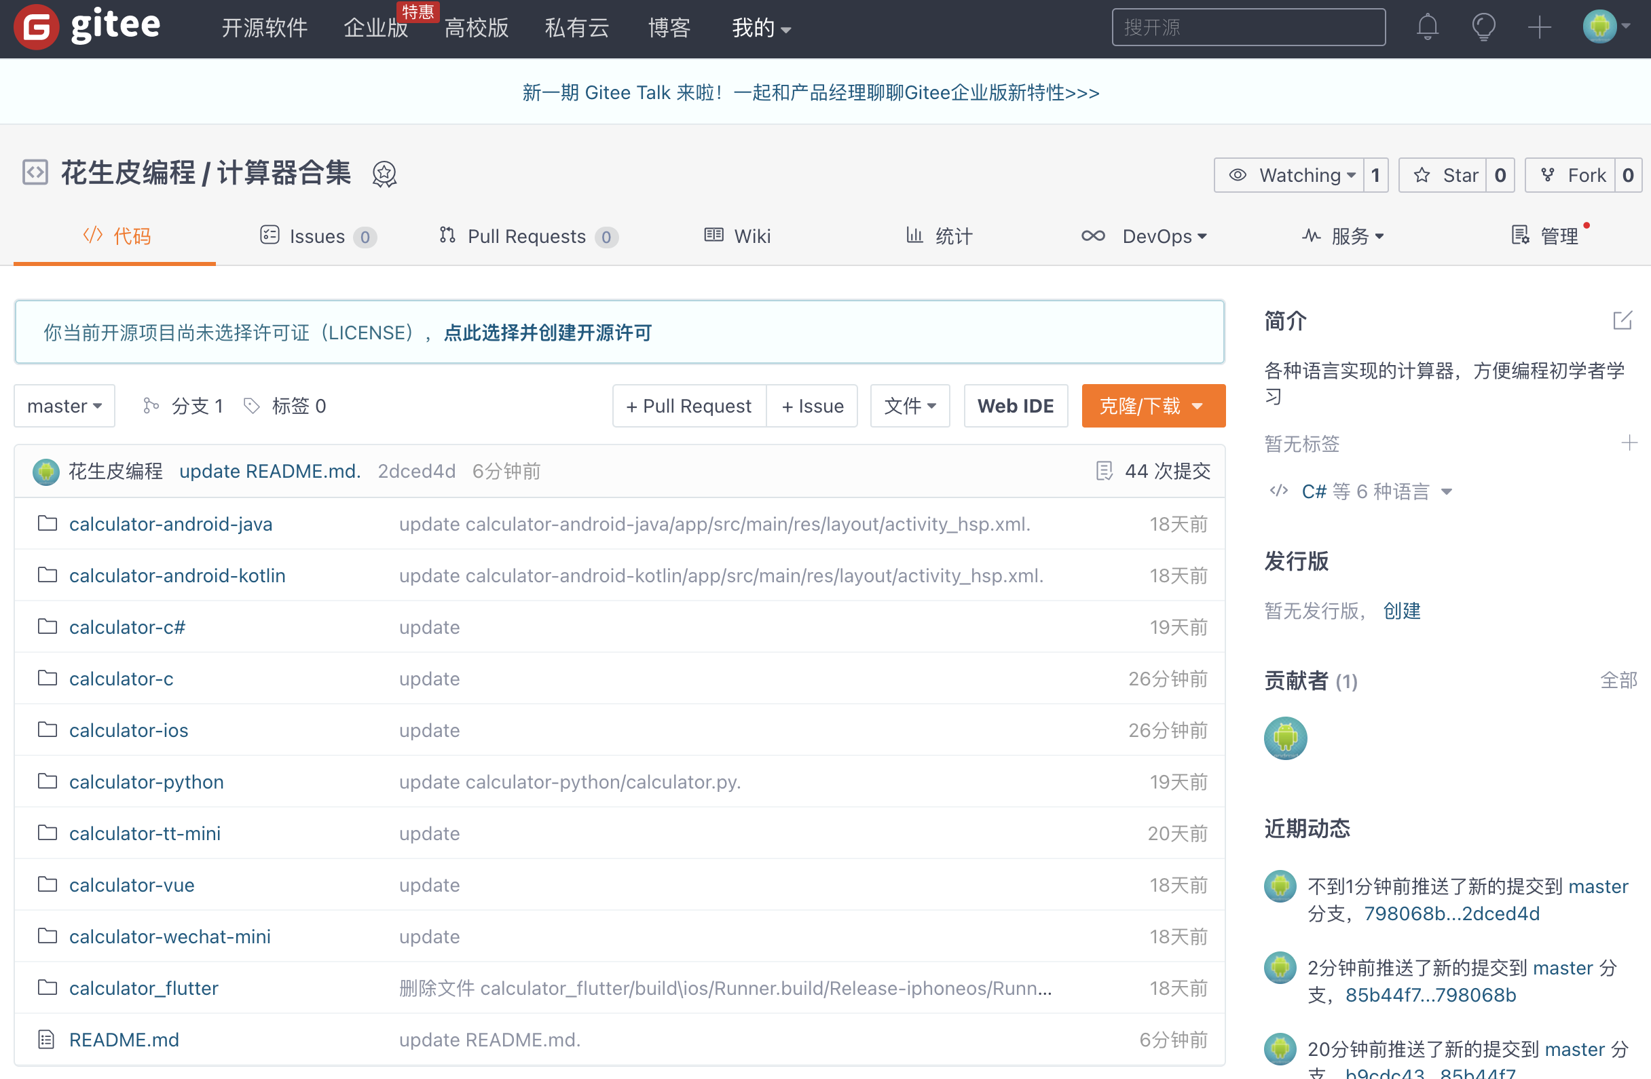Click the Gitee home logo icon

coord(31,26)
